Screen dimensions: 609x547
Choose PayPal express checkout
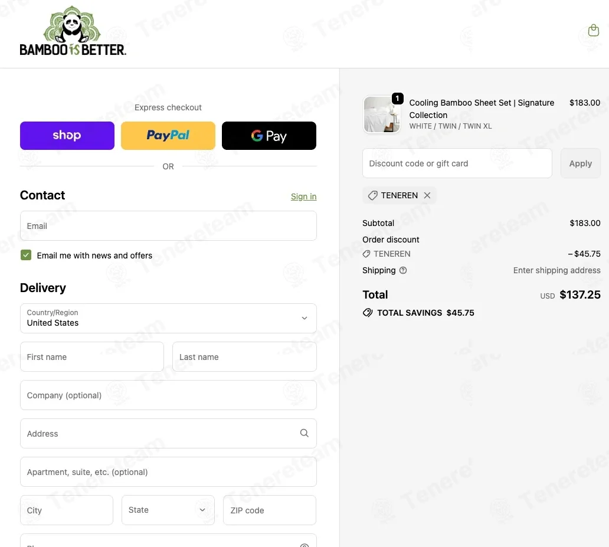tap(168, 136)
